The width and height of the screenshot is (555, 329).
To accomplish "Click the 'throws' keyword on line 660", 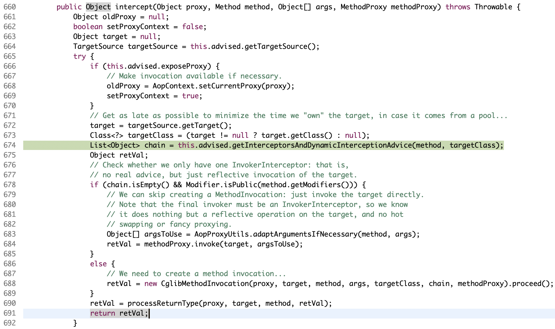I will pyautogui.click(x=458, y=7).
